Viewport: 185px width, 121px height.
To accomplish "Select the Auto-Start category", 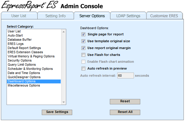I will 34,35.
